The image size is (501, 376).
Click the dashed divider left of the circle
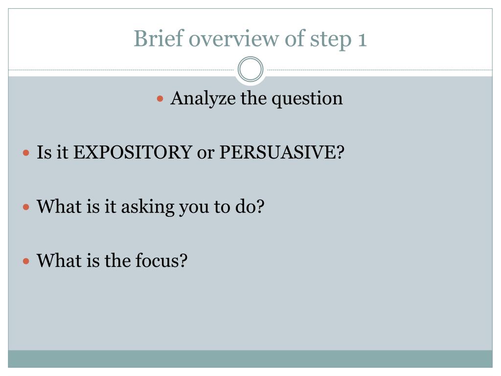[x=122, y=70]
